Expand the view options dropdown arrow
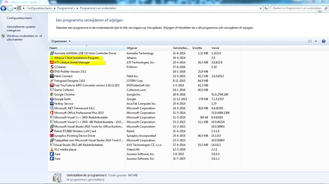 tap(316, 41)
